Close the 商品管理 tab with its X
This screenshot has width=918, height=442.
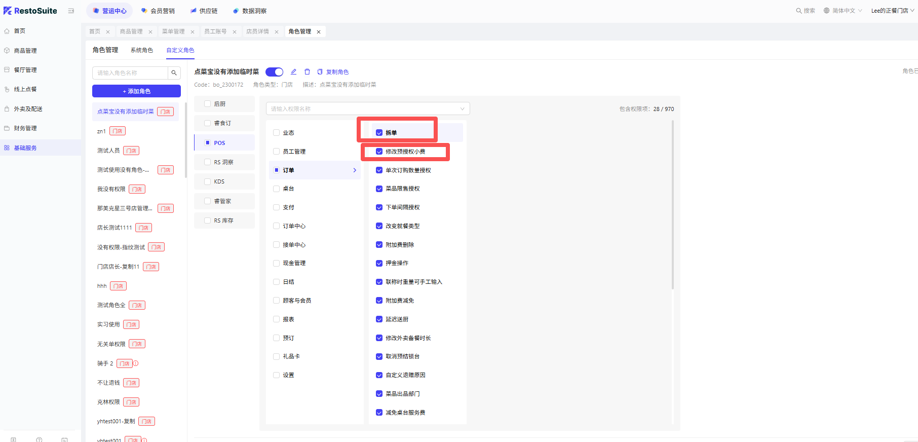(150, 32)
